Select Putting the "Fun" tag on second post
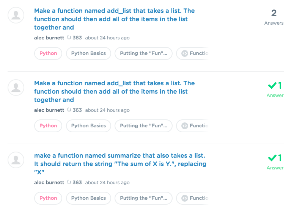294x213 pixels. coord(143,126)
